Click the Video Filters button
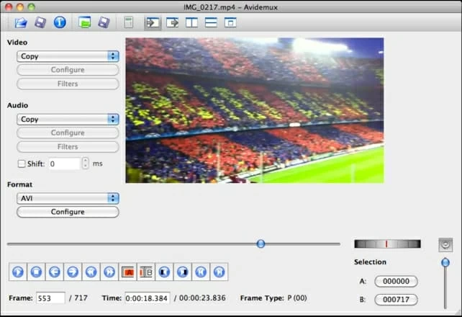Screen dimensions: 462x317 [68, 84]
